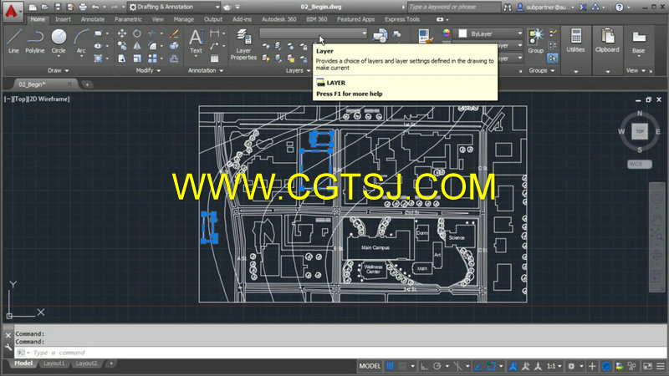Click the color wheel icon in Properties panel

(446, 33)
